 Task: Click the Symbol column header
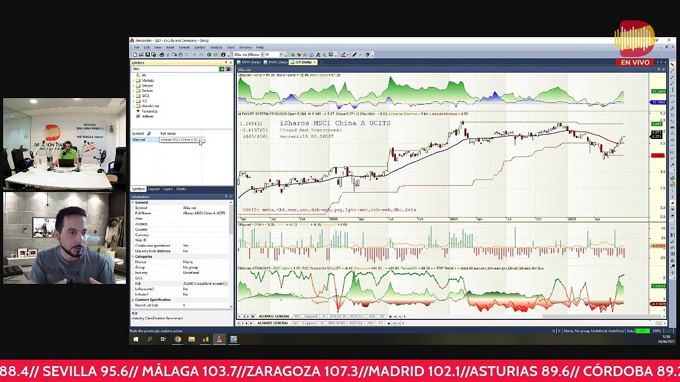[144, 134]
